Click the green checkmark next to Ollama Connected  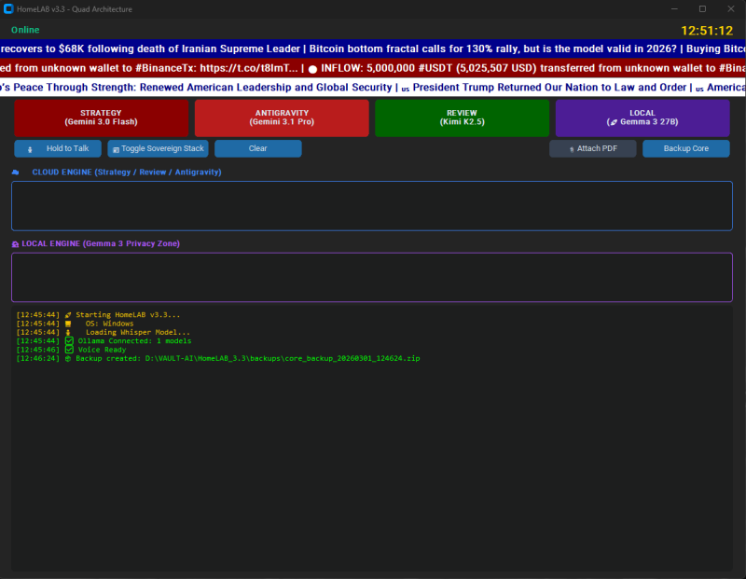click(69, 341)
